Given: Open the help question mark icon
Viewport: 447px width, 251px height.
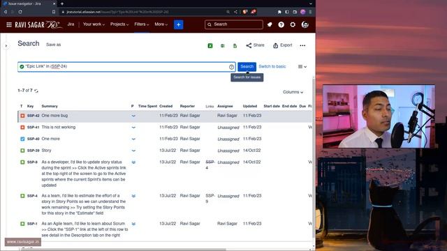Looking at the screenshot, I should 281,25.
